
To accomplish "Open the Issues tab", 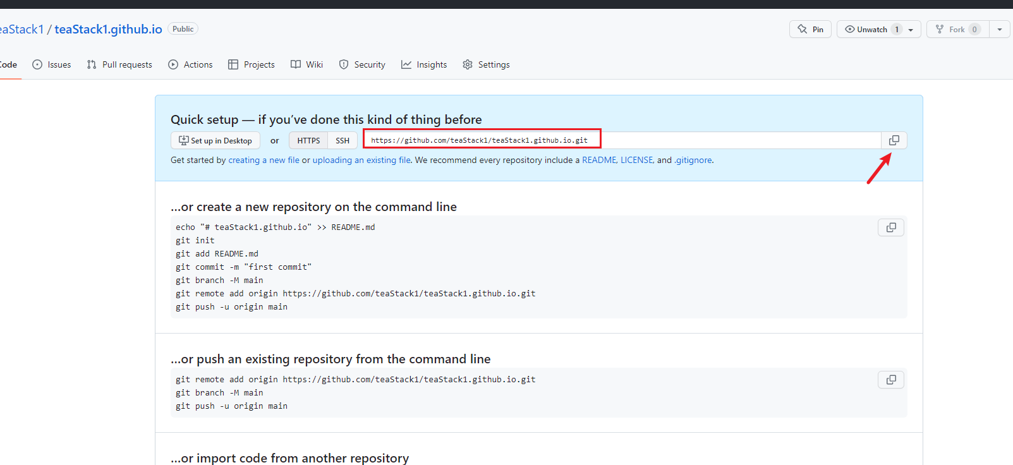I will click(x=52, y=64).
